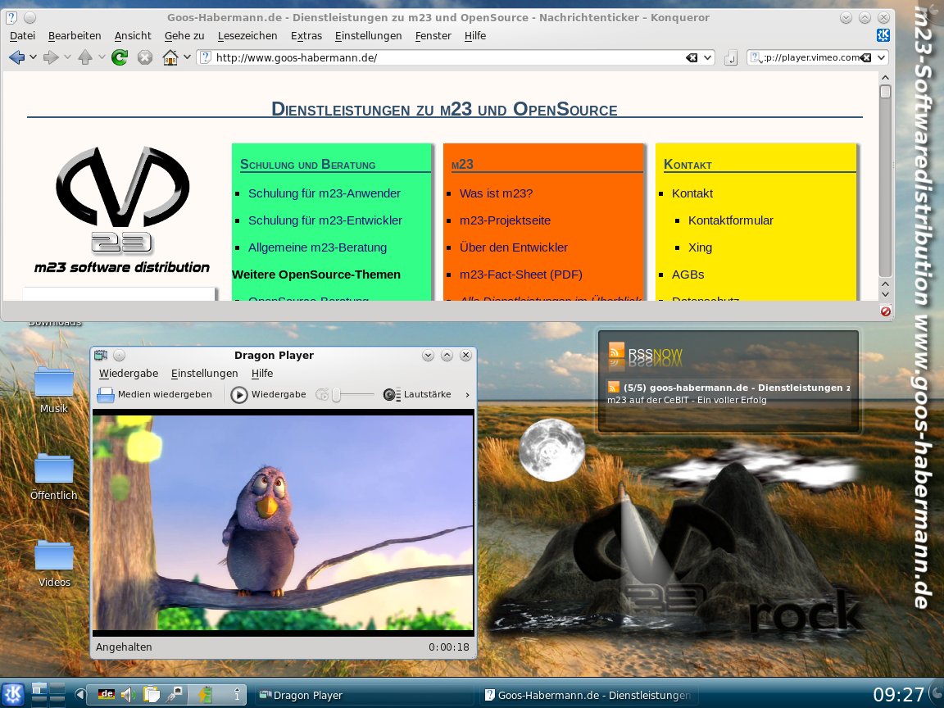Viewport: 944px width, 708px height.
Task: Clear the search field with its clear icon
Action: [x=865, y=58]
